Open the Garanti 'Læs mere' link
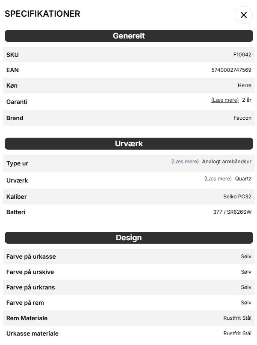This screenshot has width=257, height=345. [x=225, y=100]
